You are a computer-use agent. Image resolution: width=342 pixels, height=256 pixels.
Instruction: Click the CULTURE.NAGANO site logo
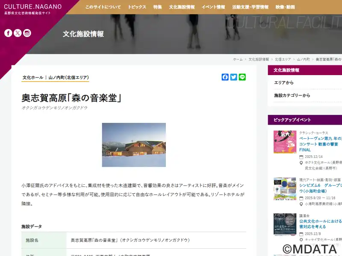click(32, 7)
